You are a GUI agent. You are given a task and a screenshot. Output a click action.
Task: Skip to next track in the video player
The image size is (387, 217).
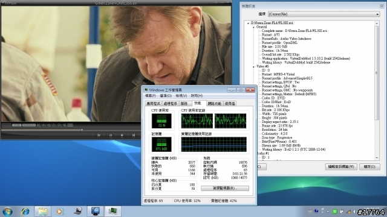(x=134, y=135)
